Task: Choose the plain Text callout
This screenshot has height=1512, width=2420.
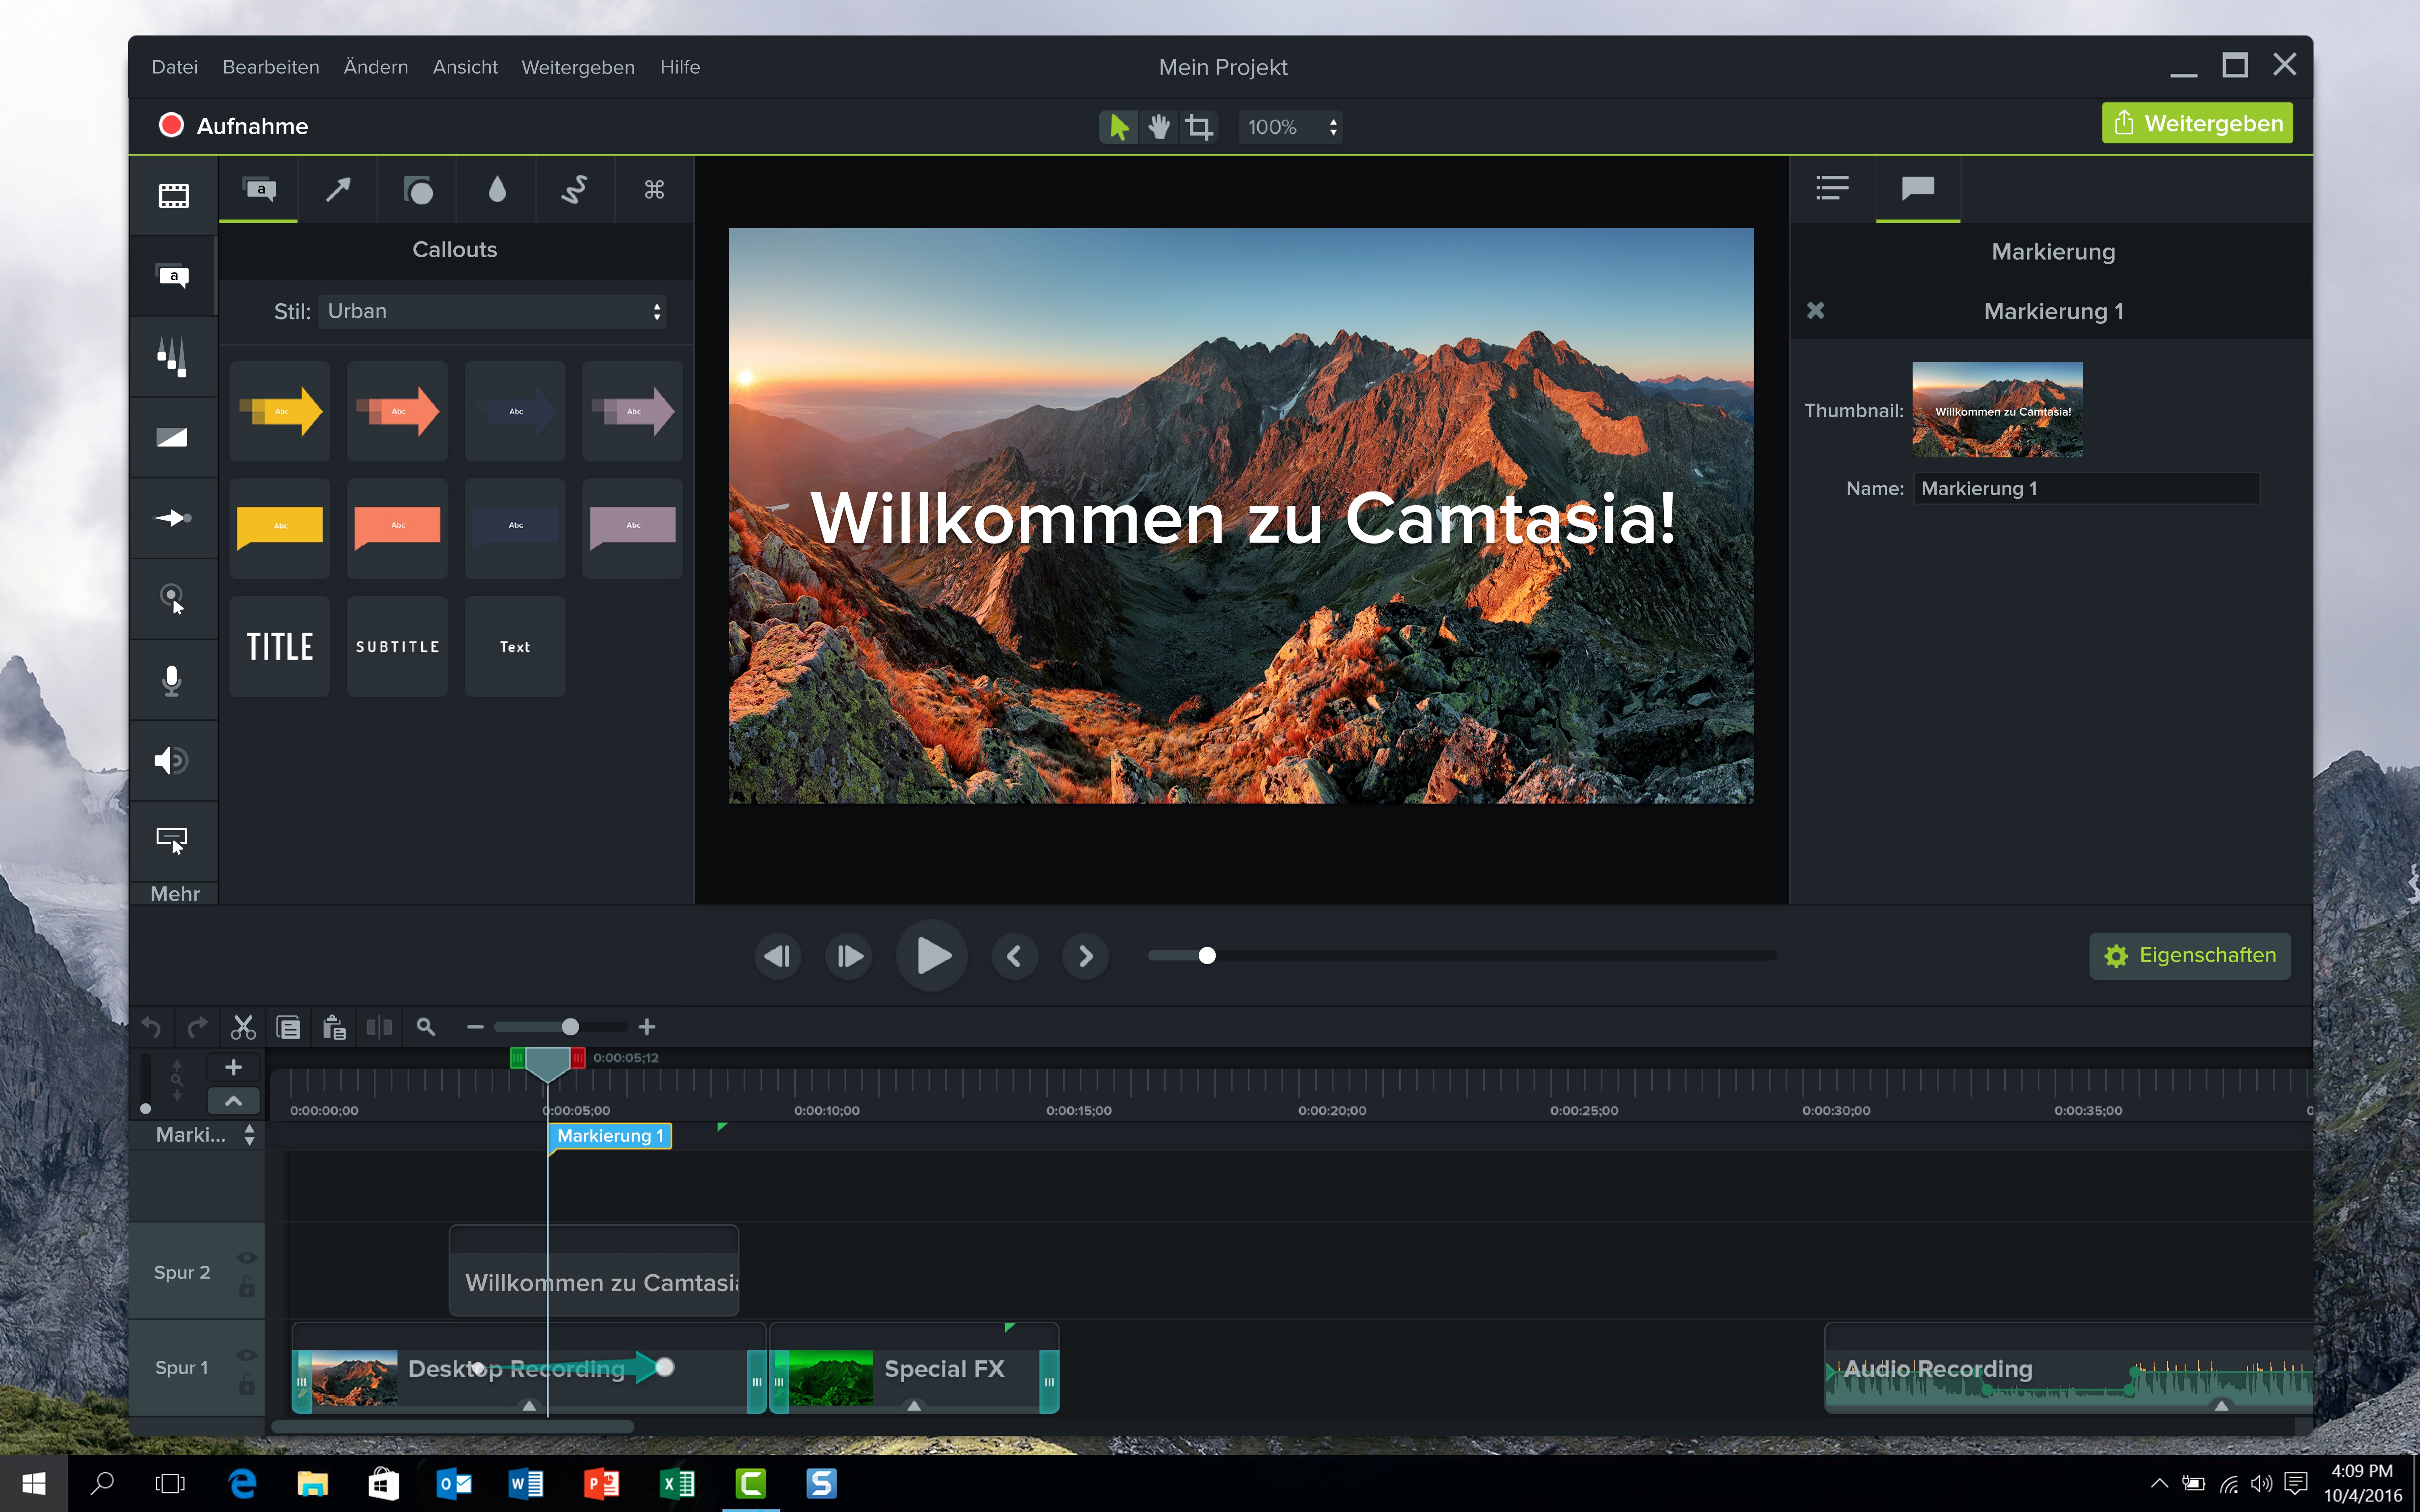Action: point(515,646)
